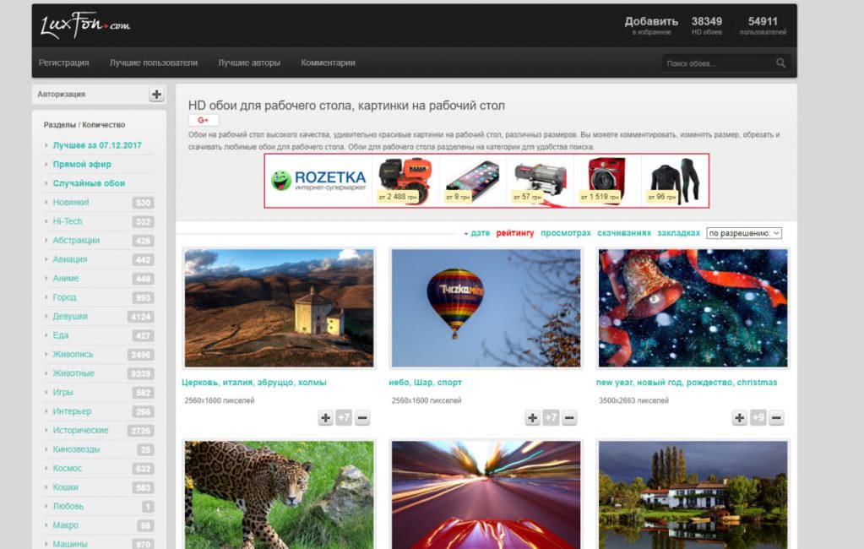Upvote the Christmas bell wallpaper

point(740,417)
